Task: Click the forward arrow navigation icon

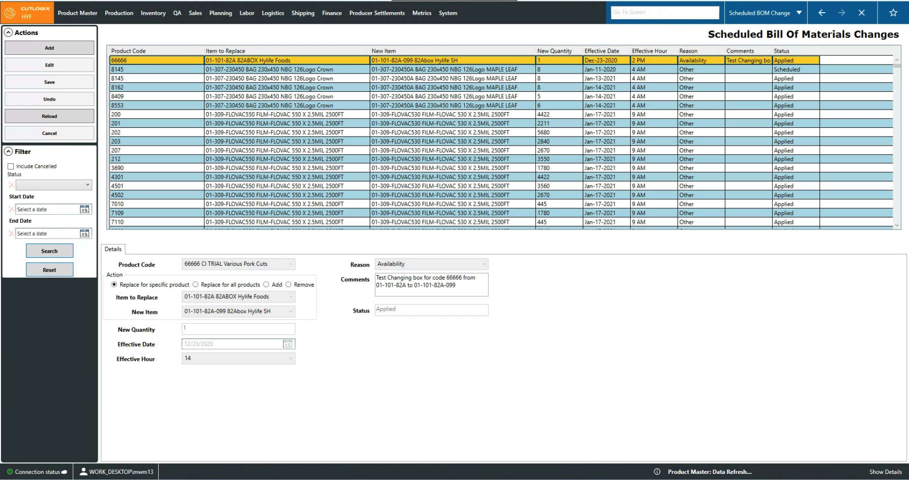Action: [842, 13]
